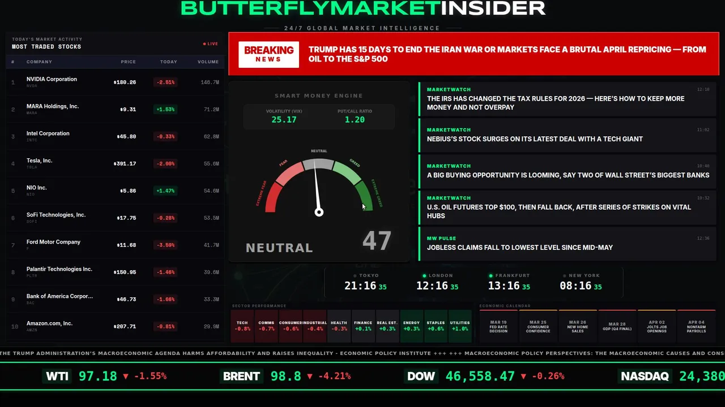Click the NASDAQ ticker label
This screenshot has height=407, width=725.
(x=645, y=376)
